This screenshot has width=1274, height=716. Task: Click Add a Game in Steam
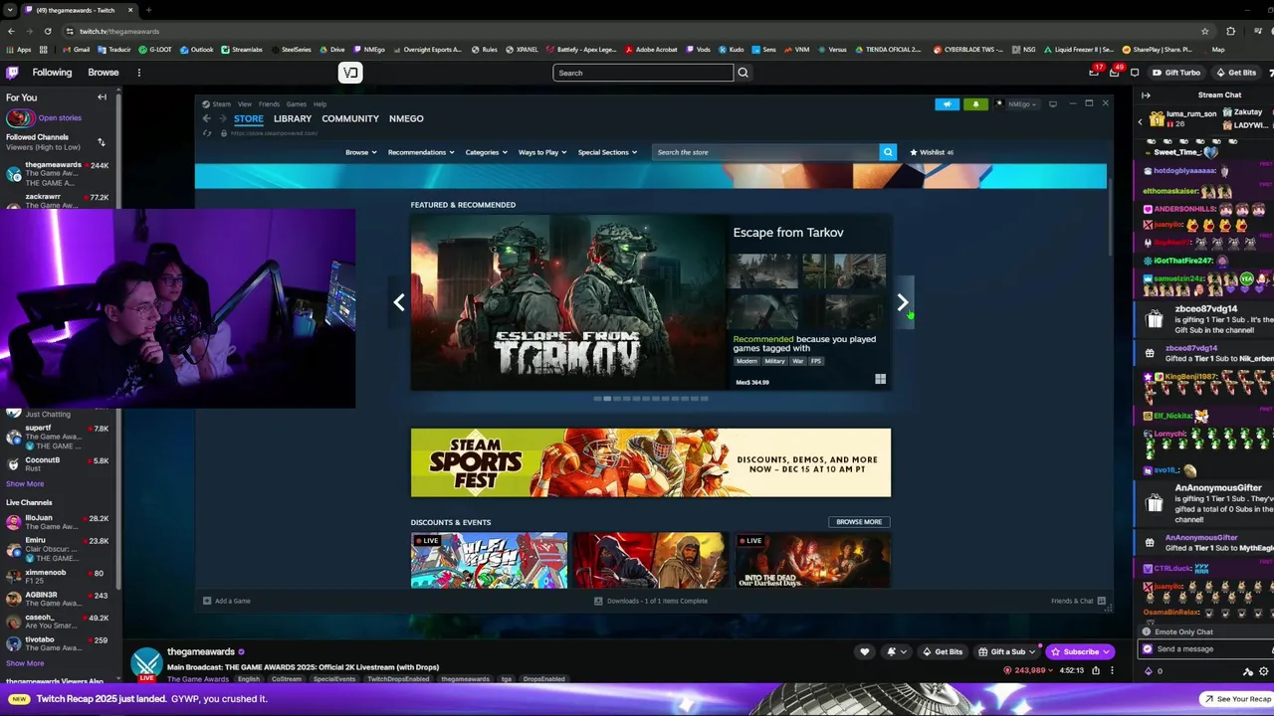pos(227,601)
